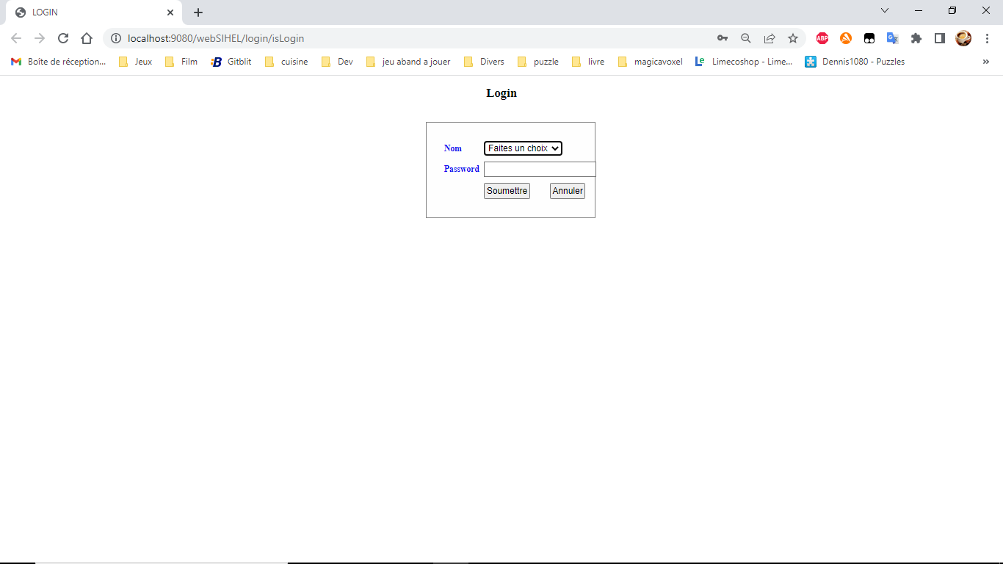Open Limecoshop bookmark
Image resolution: width=1003 pixels, height=564 pixels.
744,62
